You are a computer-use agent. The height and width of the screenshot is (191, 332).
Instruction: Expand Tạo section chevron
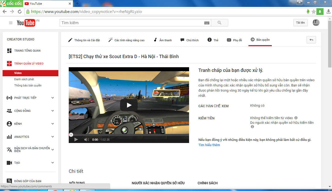coord(53,163)
